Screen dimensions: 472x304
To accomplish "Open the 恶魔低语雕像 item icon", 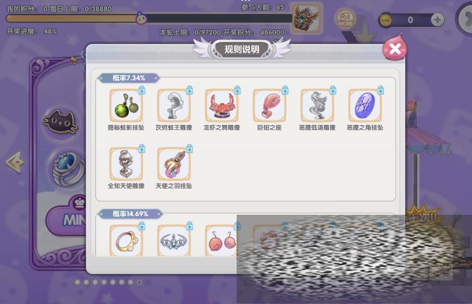I will [x=317, y=105].
